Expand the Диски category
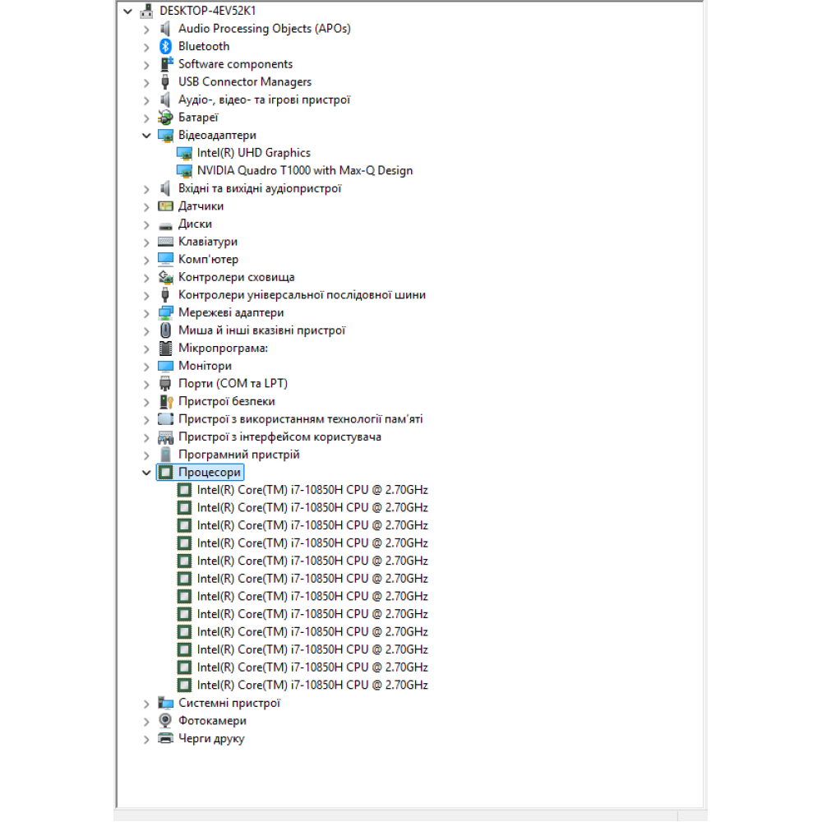This screenshot has width=822, height=822. click(146, 224)
